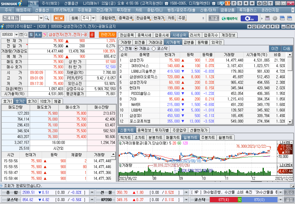Image resolution: width=295 pixels, height=204 pixels.
Task: Click the T icon in 주식종합2 title
Action: coord(259,27)
